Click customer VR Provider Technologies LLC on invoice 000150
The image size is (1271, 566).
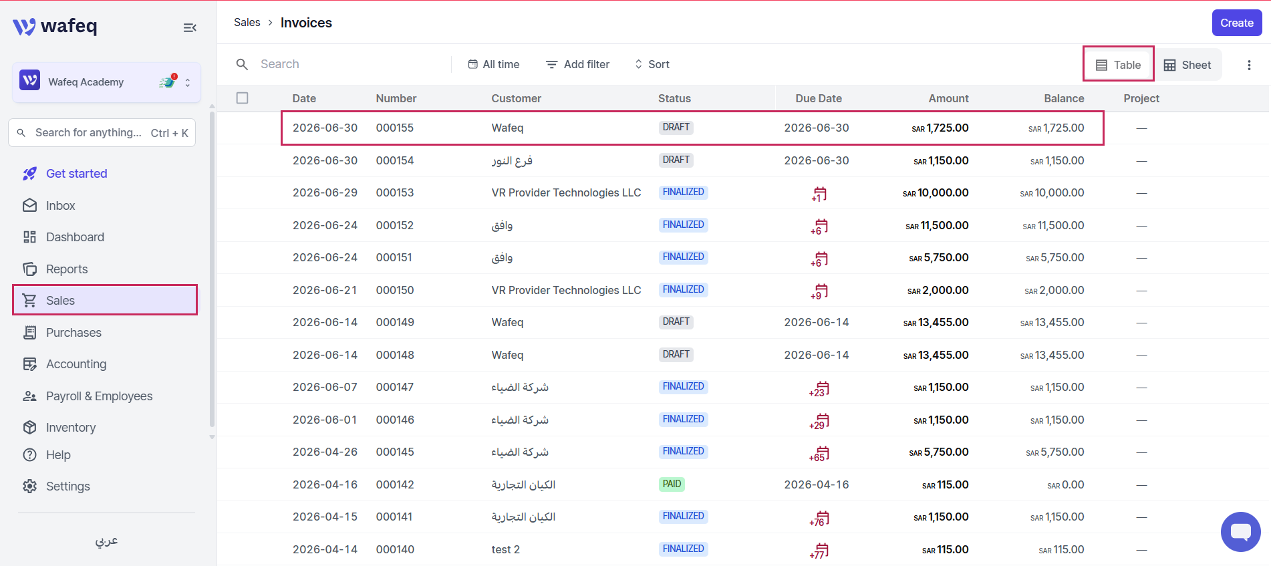pos(566,290)
